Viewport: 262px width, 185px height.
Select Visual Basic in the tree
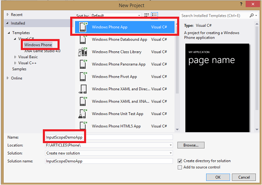pos(28,57)
